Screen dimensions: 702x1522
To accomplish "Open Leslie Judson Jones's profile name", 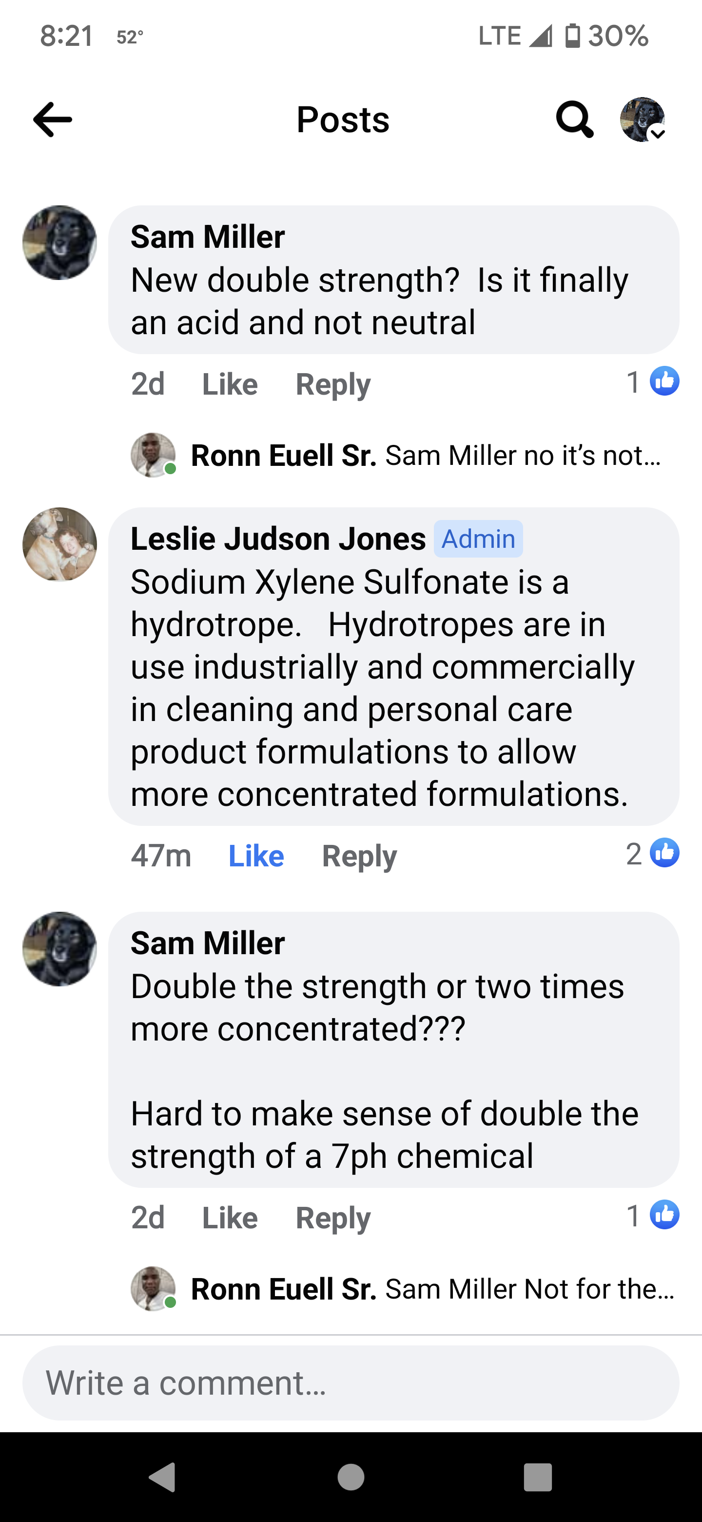I will [x=278, y=539].
